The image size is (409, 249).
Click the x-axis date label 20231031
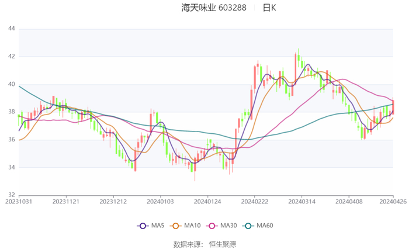point(19,202)
